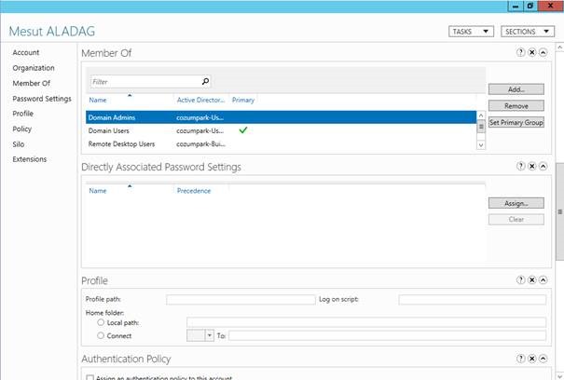The image size is (564, 380).
Task: Click the Log on script field
Action: (473, 300)
